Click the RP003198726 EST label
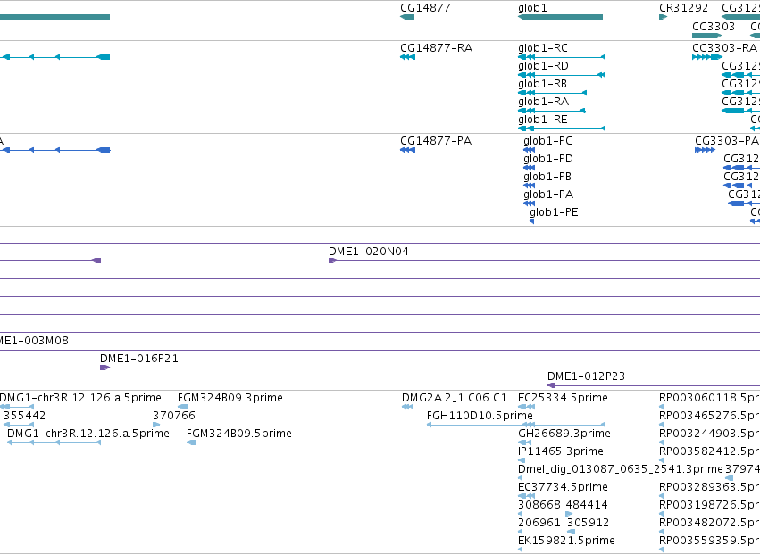 point(710,505)
